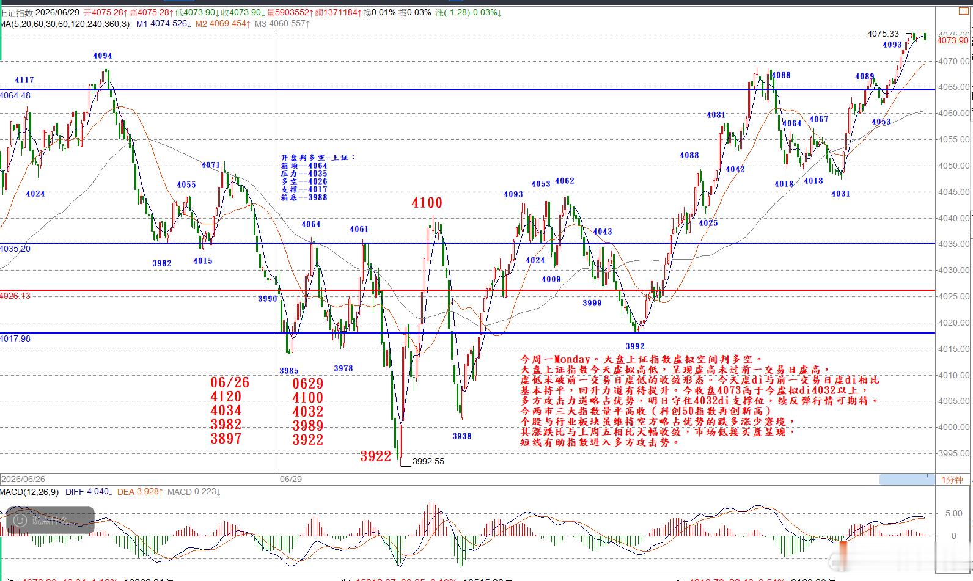Click the blue 3938 trough label
Image resolution: width=973 pixels, height=581 pixels.
(x=462, y=436)
